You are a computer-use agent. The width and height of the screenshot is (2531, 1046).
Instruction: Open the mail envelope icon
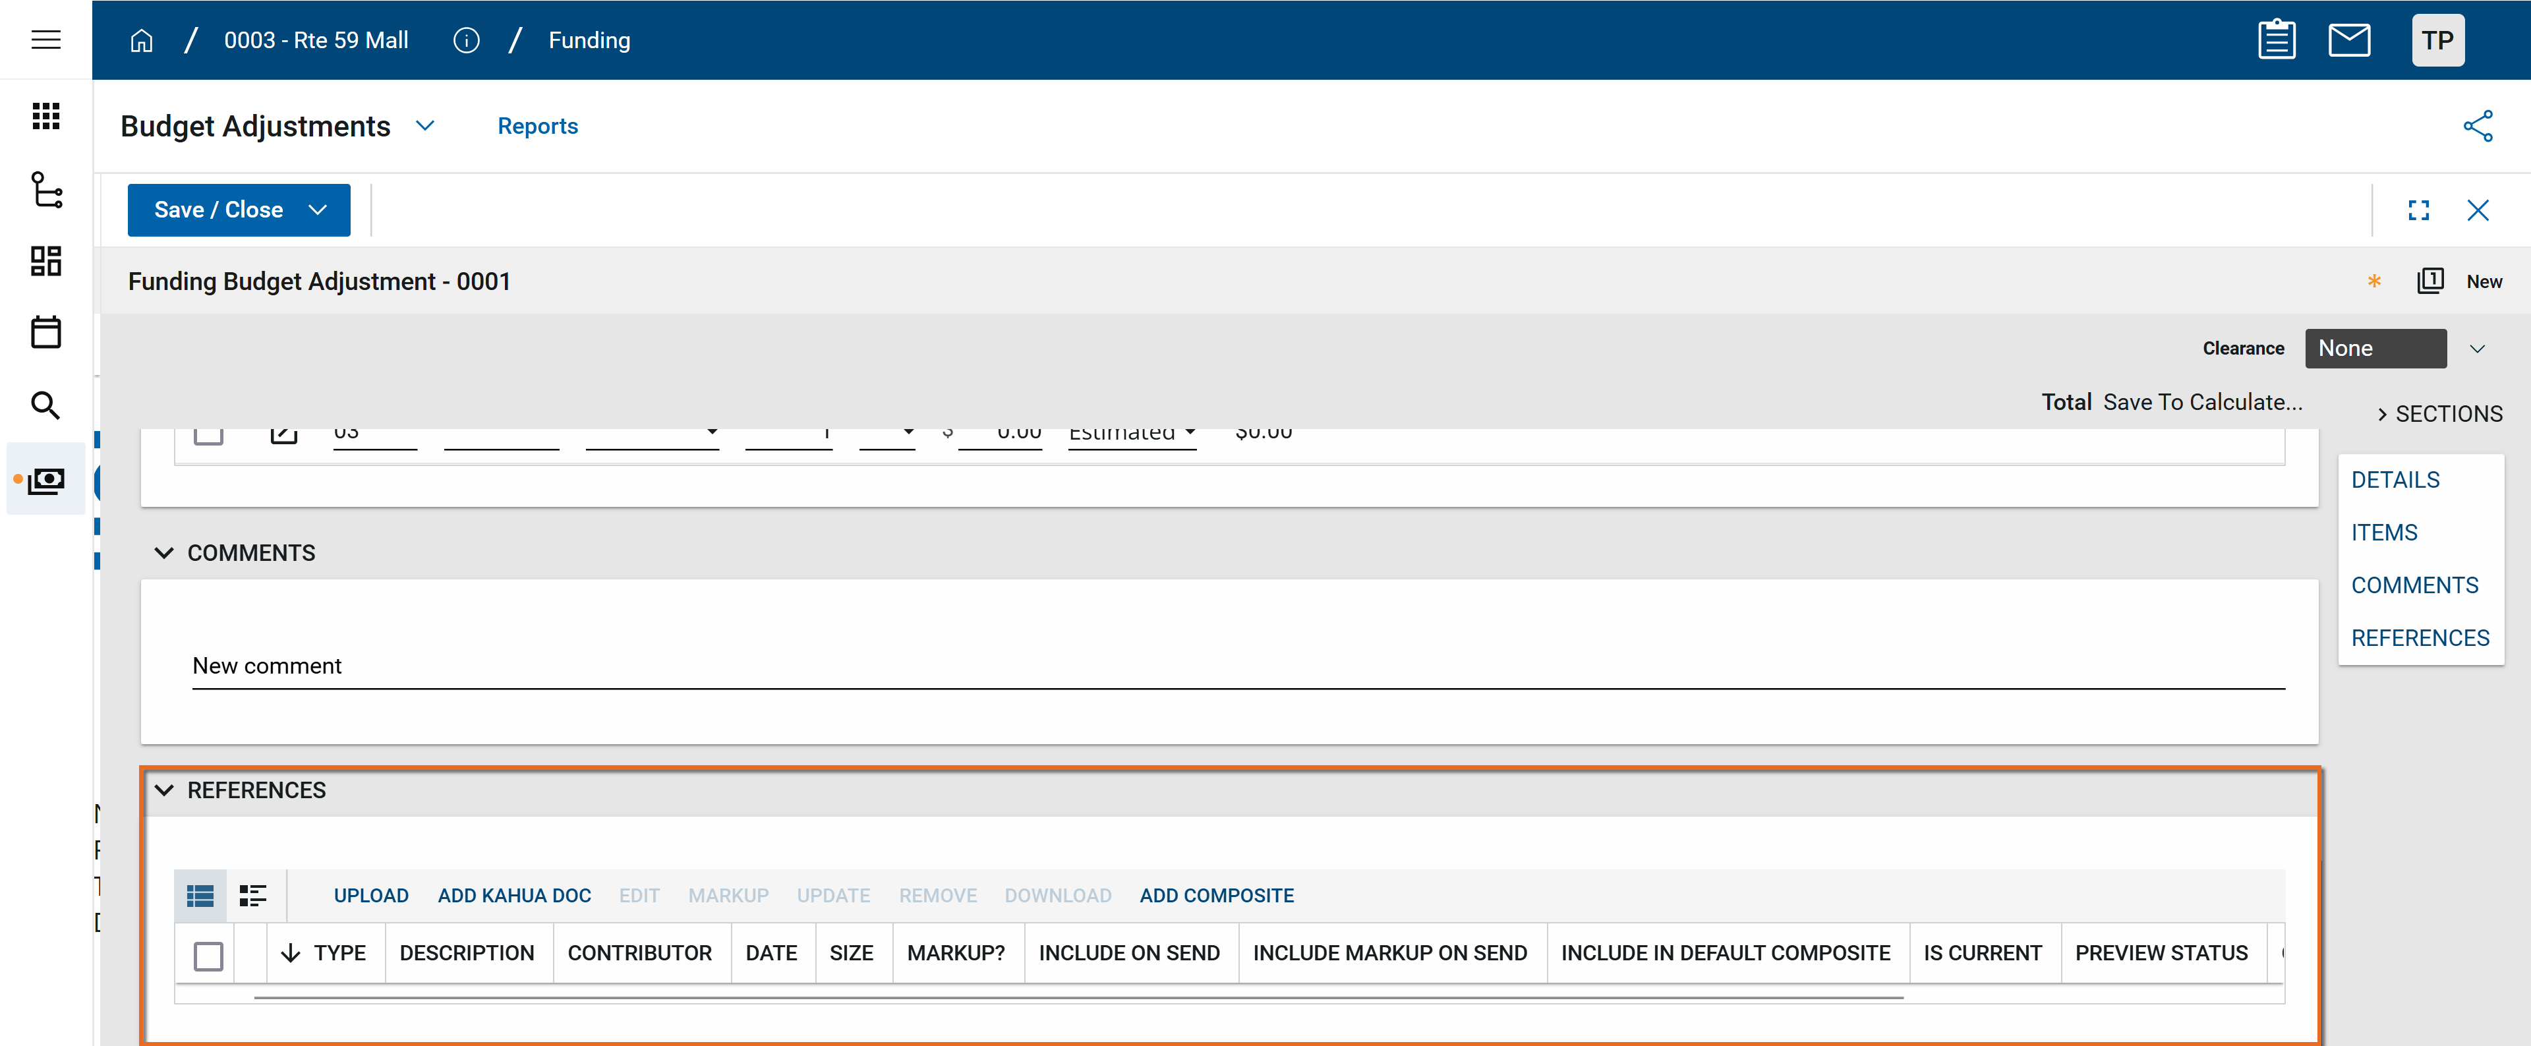(x=2348, y=40)
